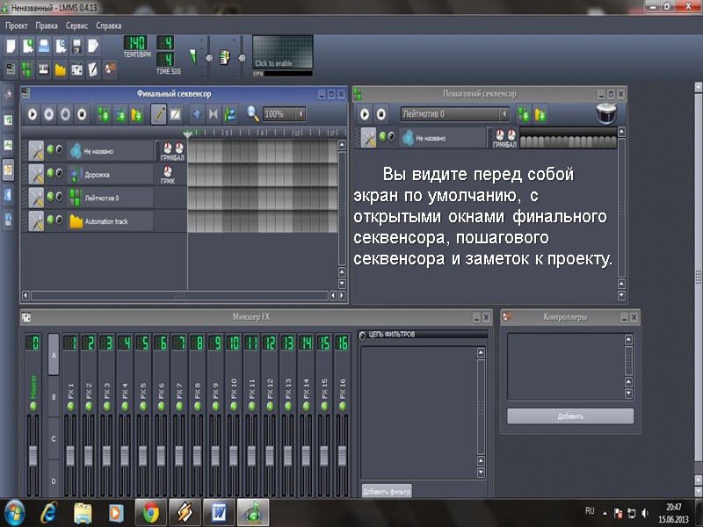This screenshot has width=703, height=527.
Task: Open My Computer sidebar tab
Action: (9, 219)
